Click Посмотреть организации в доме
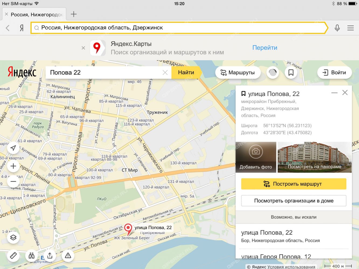 tap(294, 201)
